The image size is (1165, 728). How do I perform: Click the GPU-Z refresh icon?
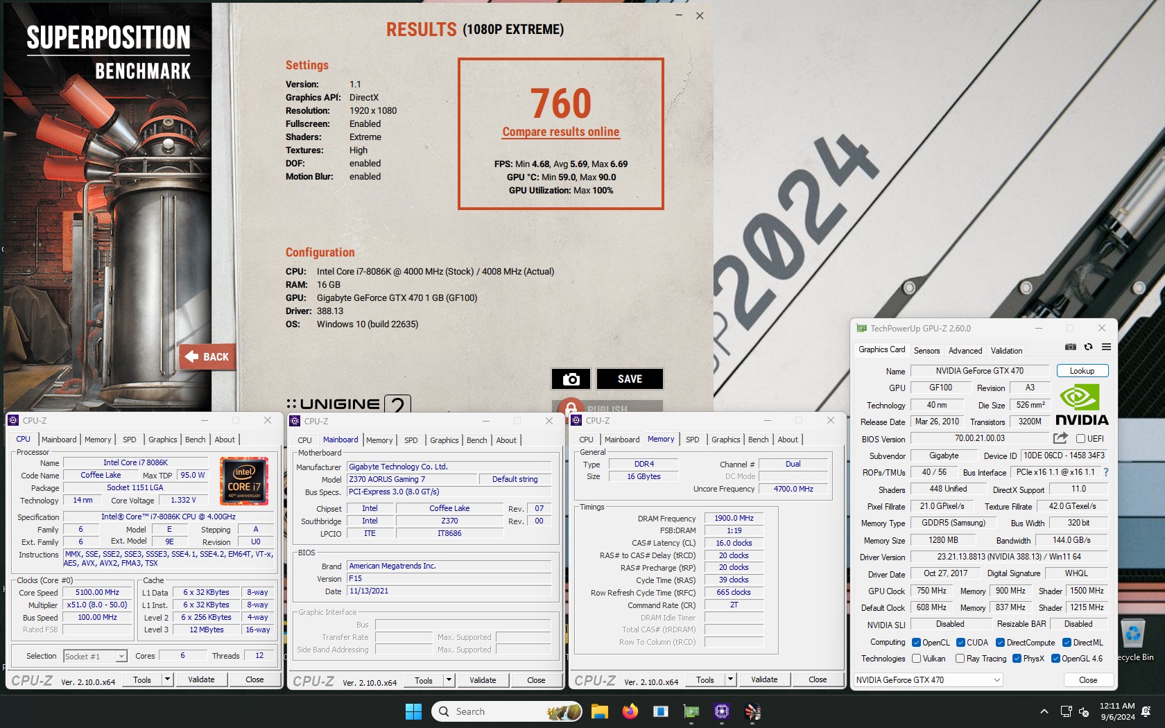pos(1088,347)
